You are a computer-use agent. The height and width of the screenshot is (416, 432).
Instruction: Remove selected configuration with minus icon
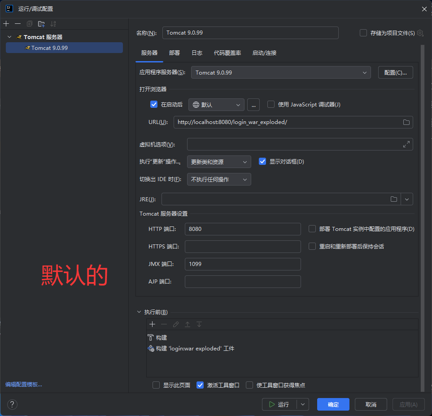(x=17, y=24)
